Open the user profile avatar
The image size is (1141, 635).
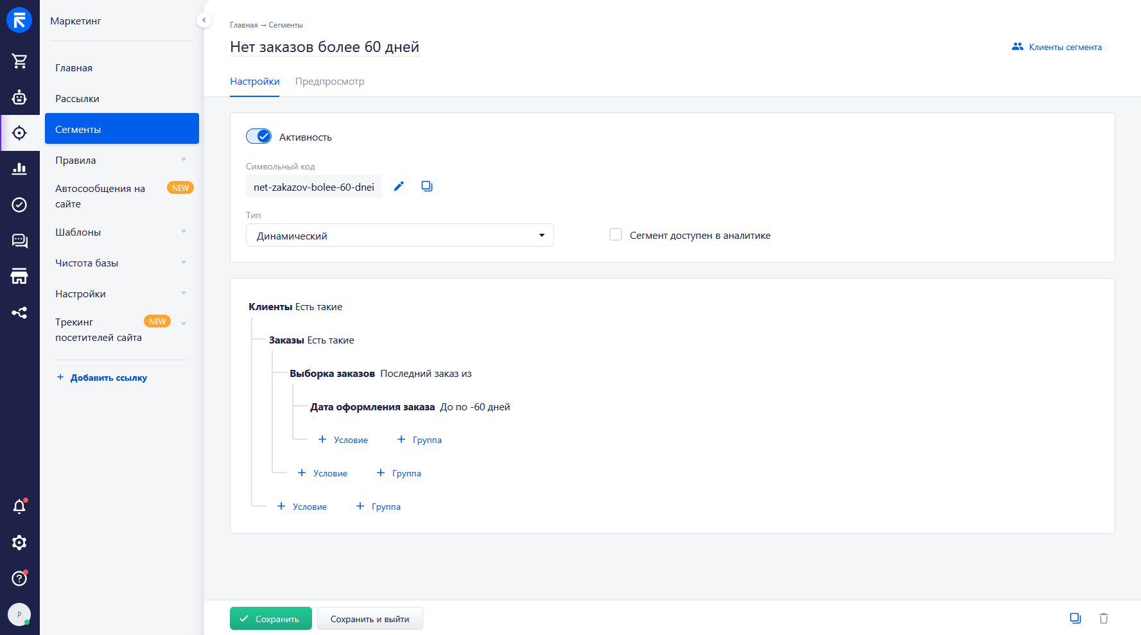click(x=19, y=614)
